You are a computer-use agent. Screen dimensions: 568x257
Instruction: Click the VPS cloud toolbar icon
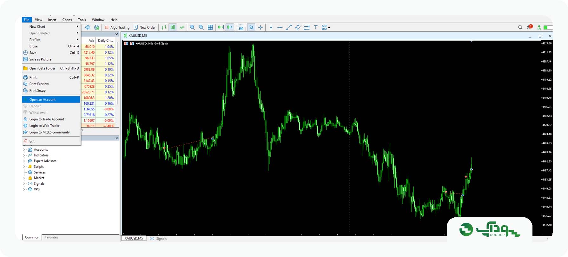[88, 28]
